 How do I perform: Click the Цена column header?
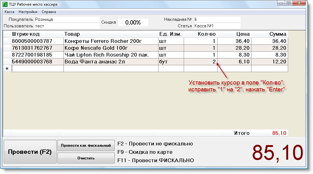(x=234, y=34)
